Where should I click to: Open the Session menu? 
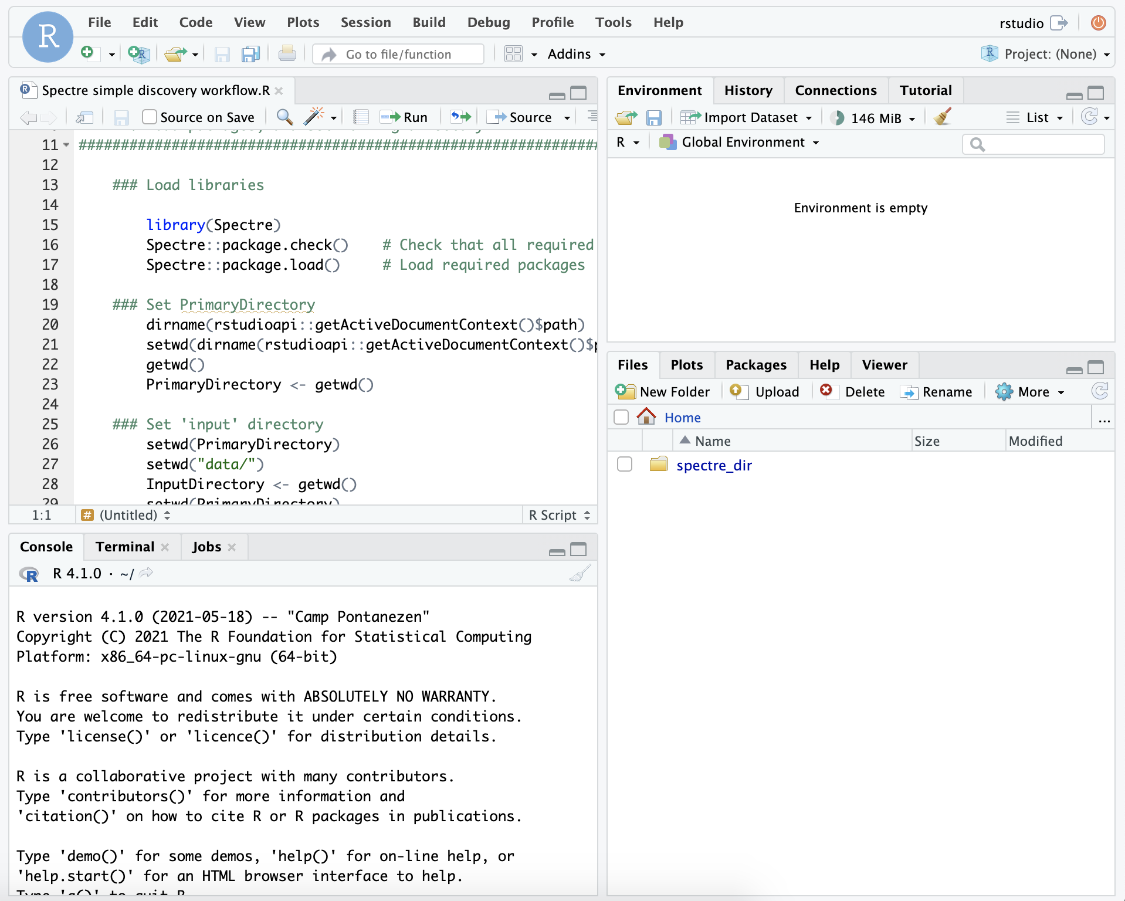[365, 22]
